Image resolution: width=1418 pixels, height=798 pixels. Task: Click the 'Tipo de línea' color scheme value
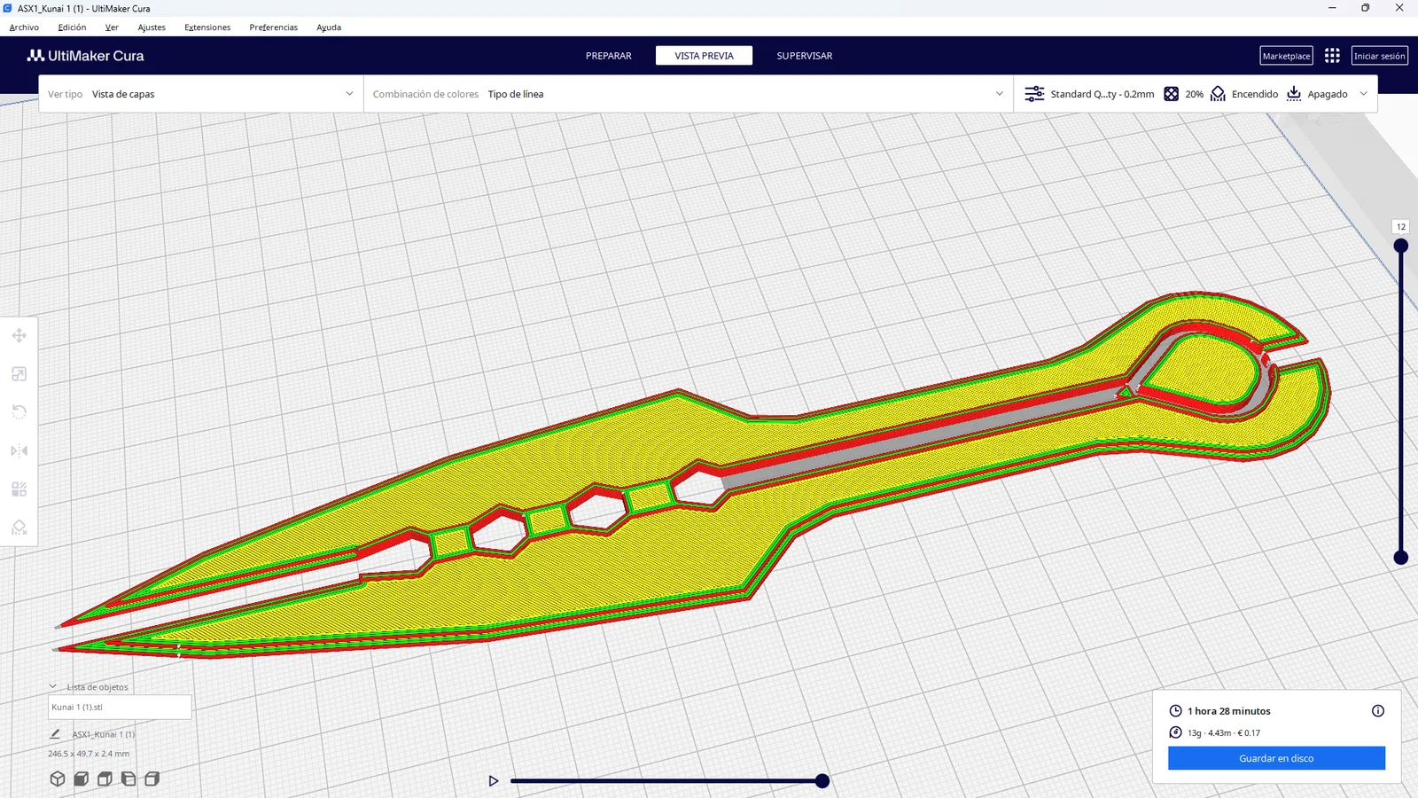(x=516, y=94)
